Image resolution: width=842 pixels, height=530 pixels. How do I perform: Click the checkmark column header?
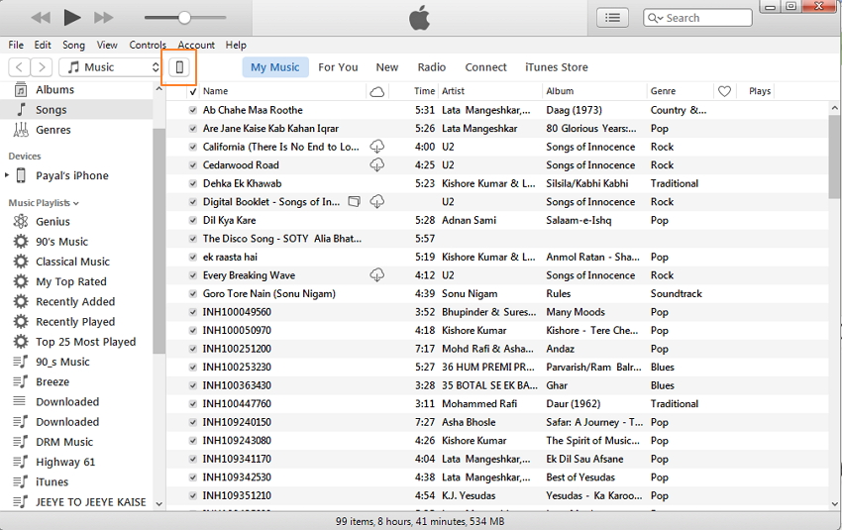pos(193,91)
